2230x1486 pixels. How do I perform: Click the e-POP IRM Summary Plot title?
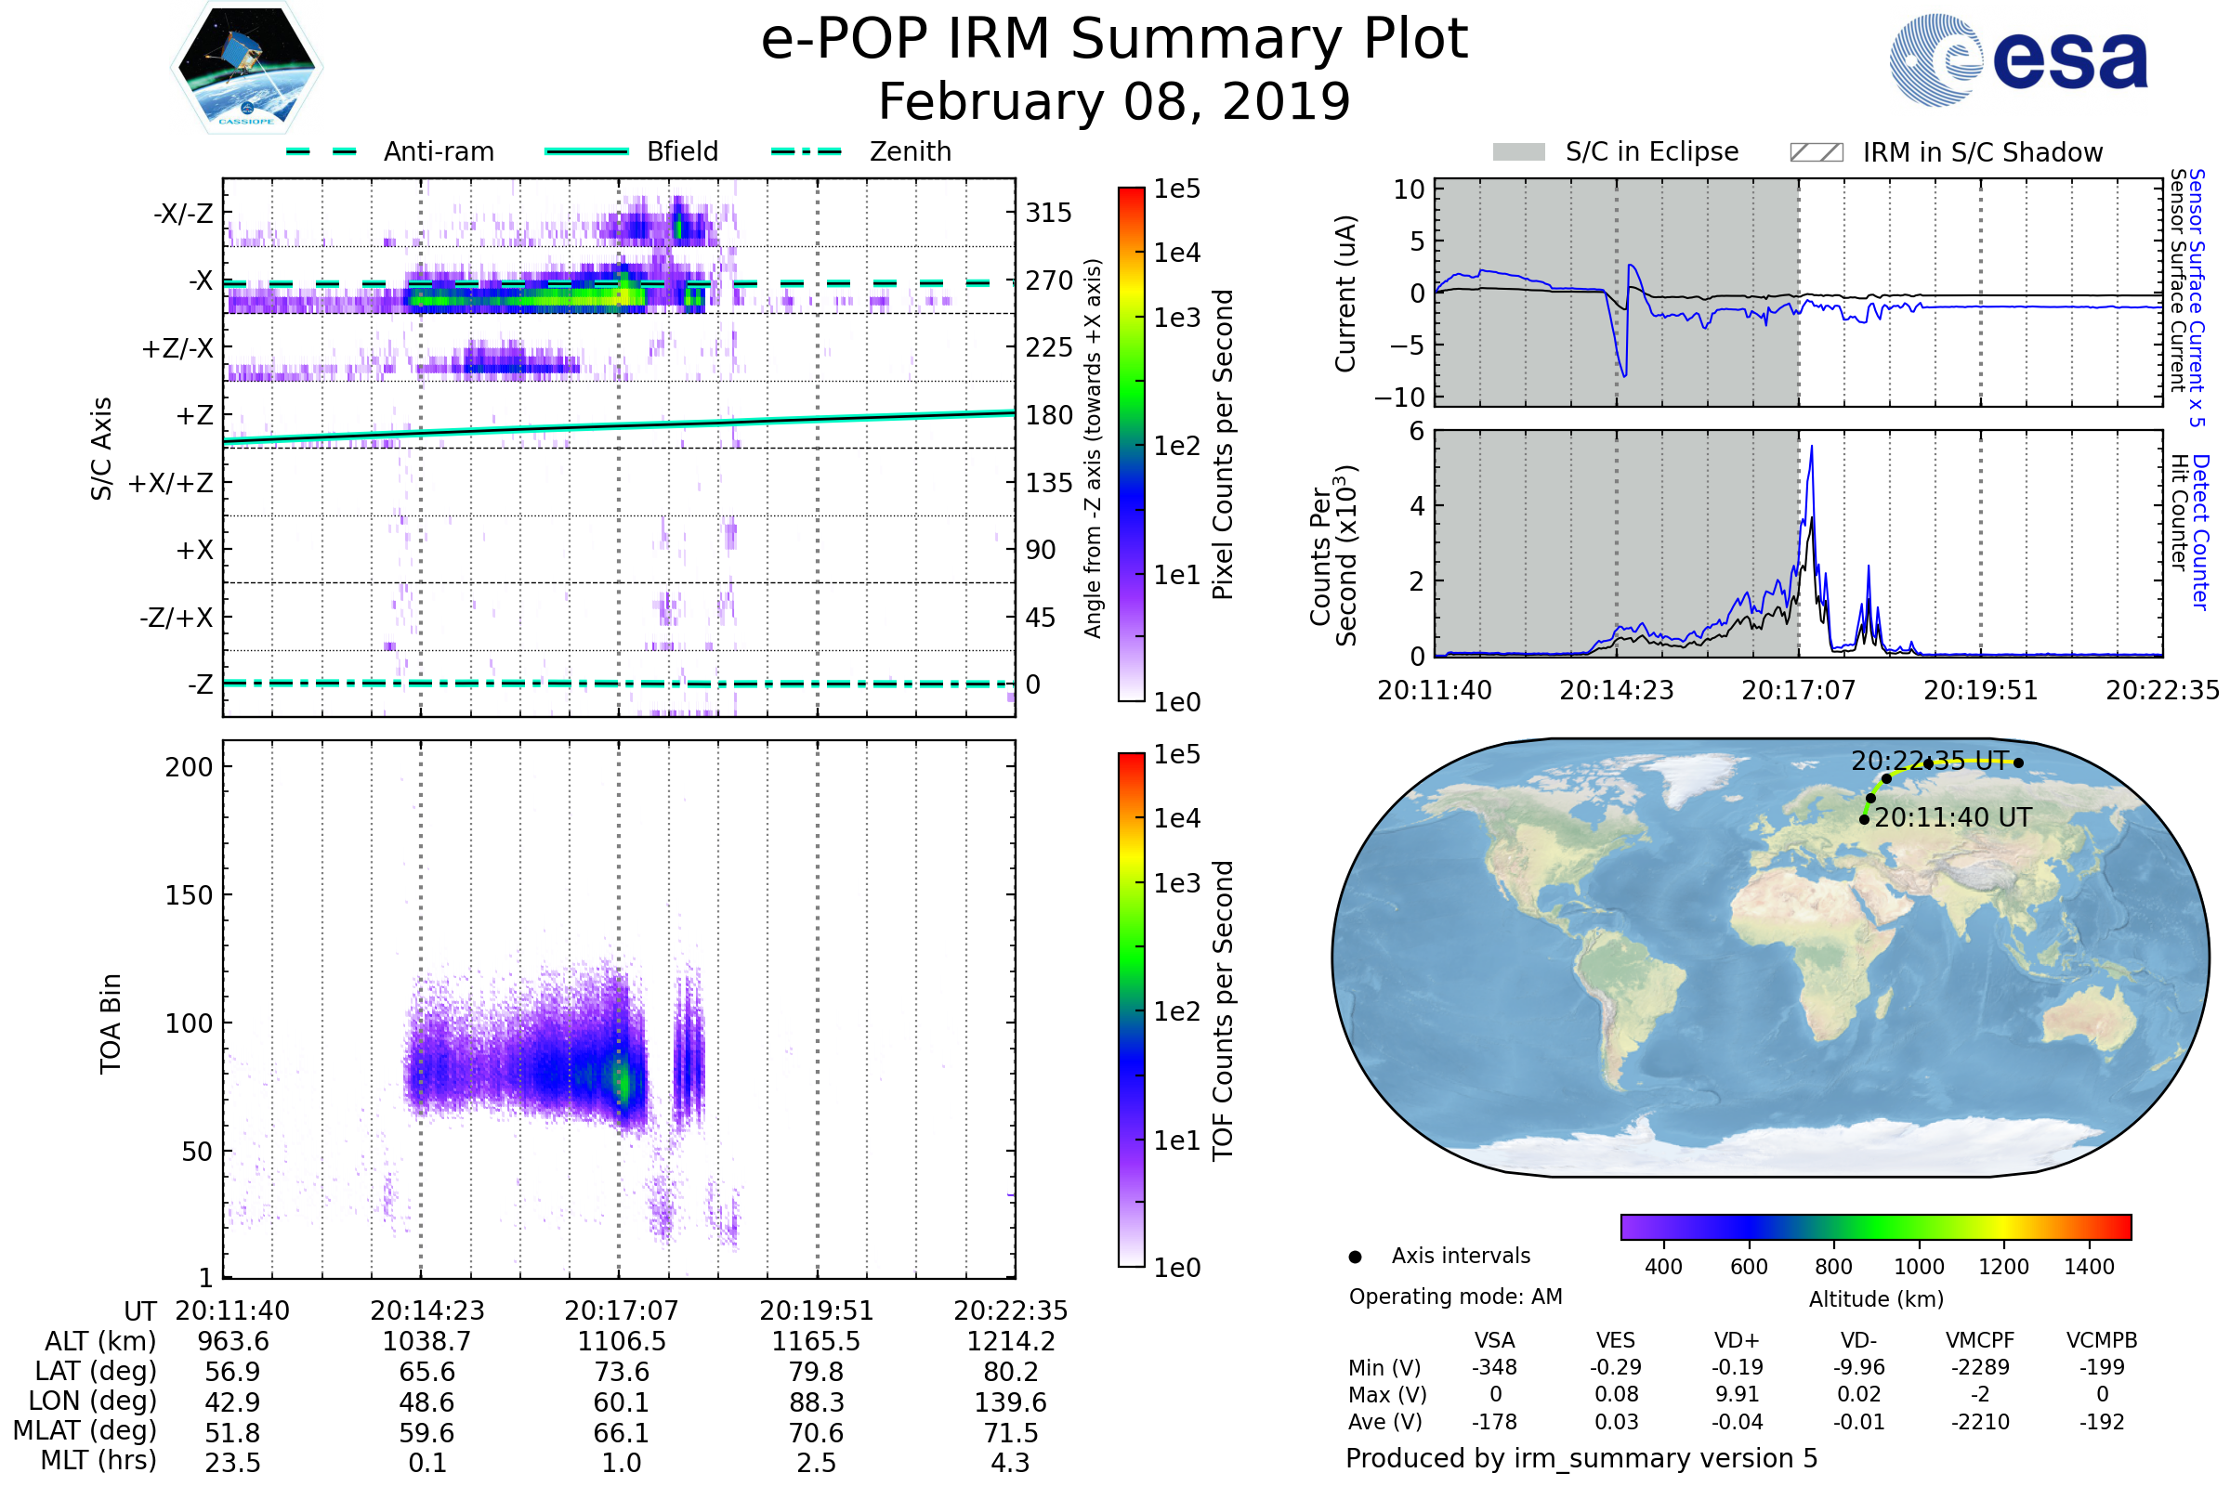(1114, 40)
